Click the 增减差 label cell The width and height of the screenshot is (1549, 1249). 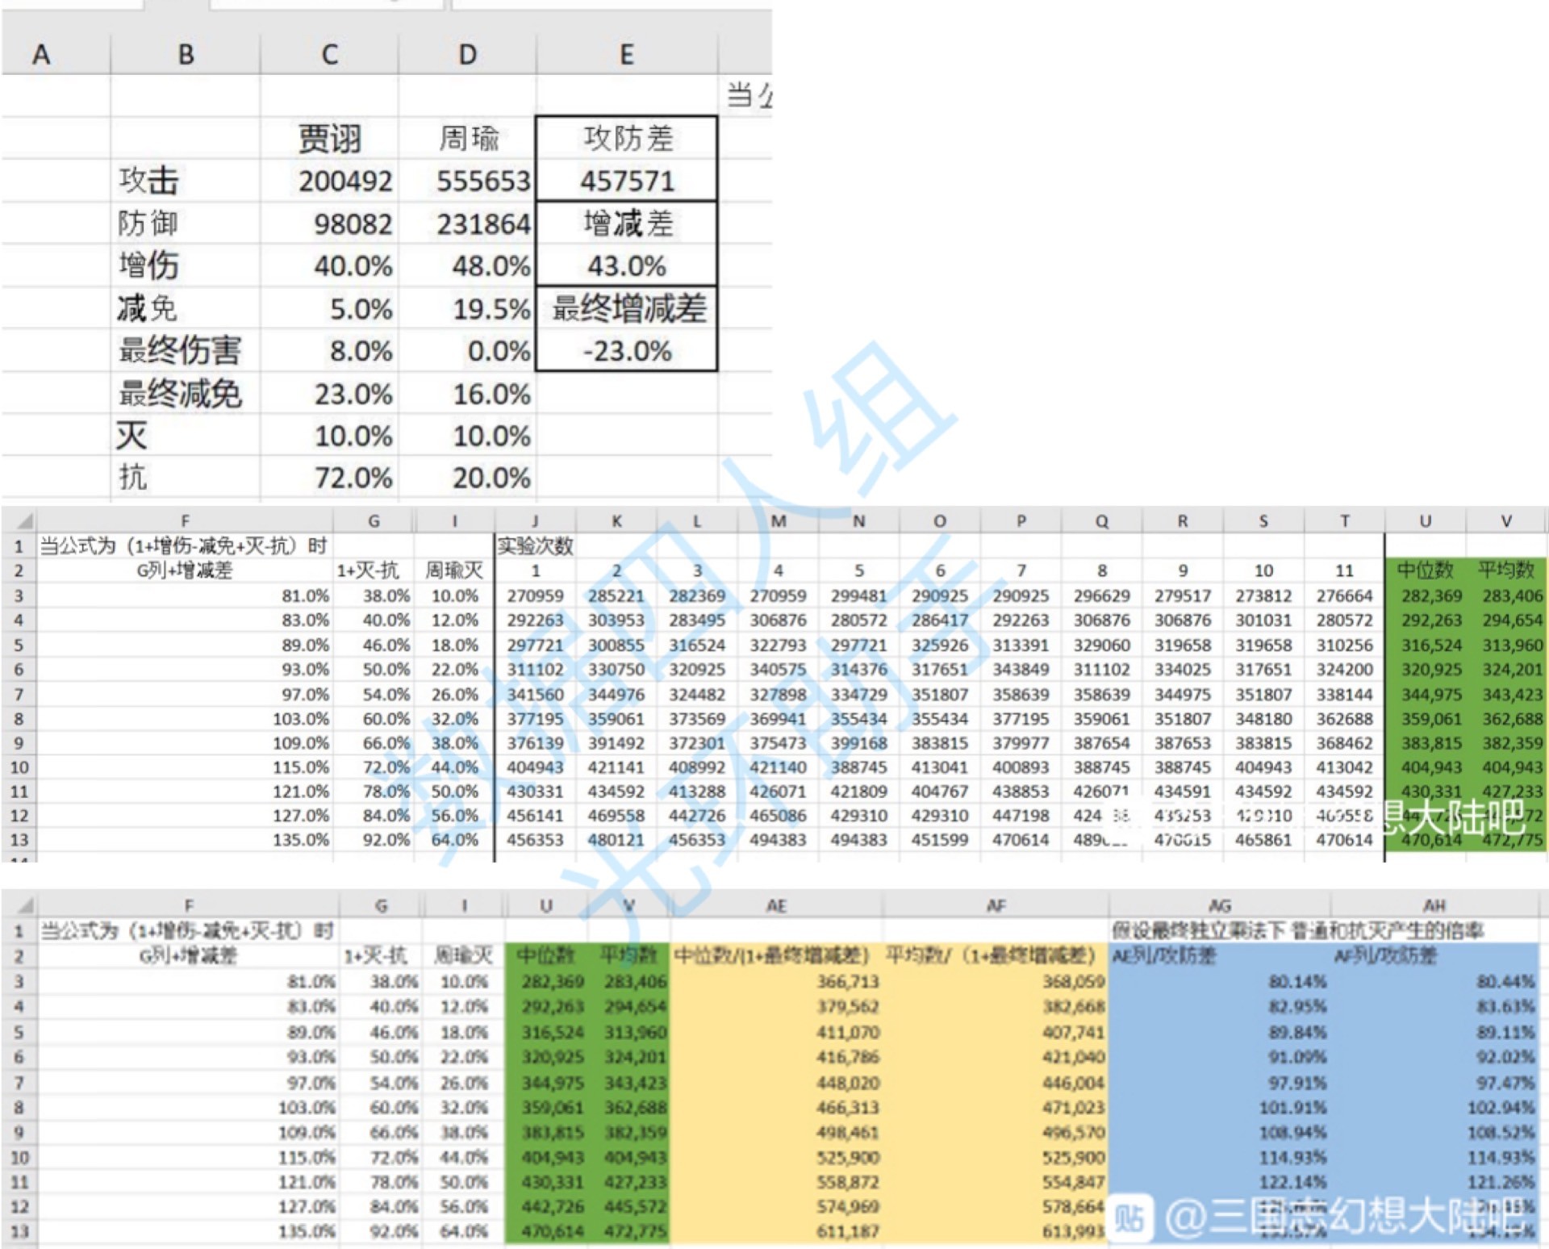coord(626,223)
